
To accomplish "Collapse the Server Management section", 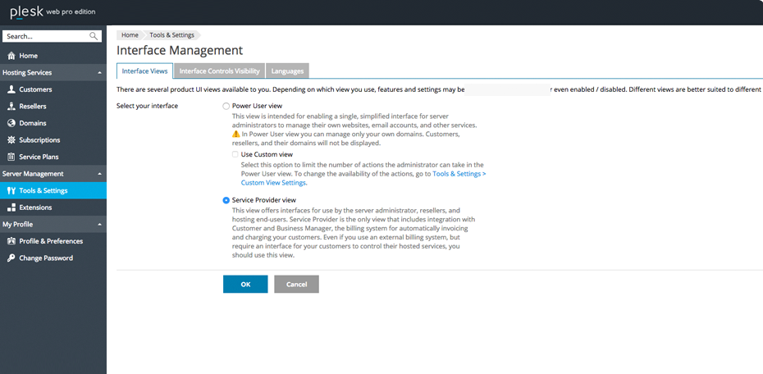I will pos(99,174).
